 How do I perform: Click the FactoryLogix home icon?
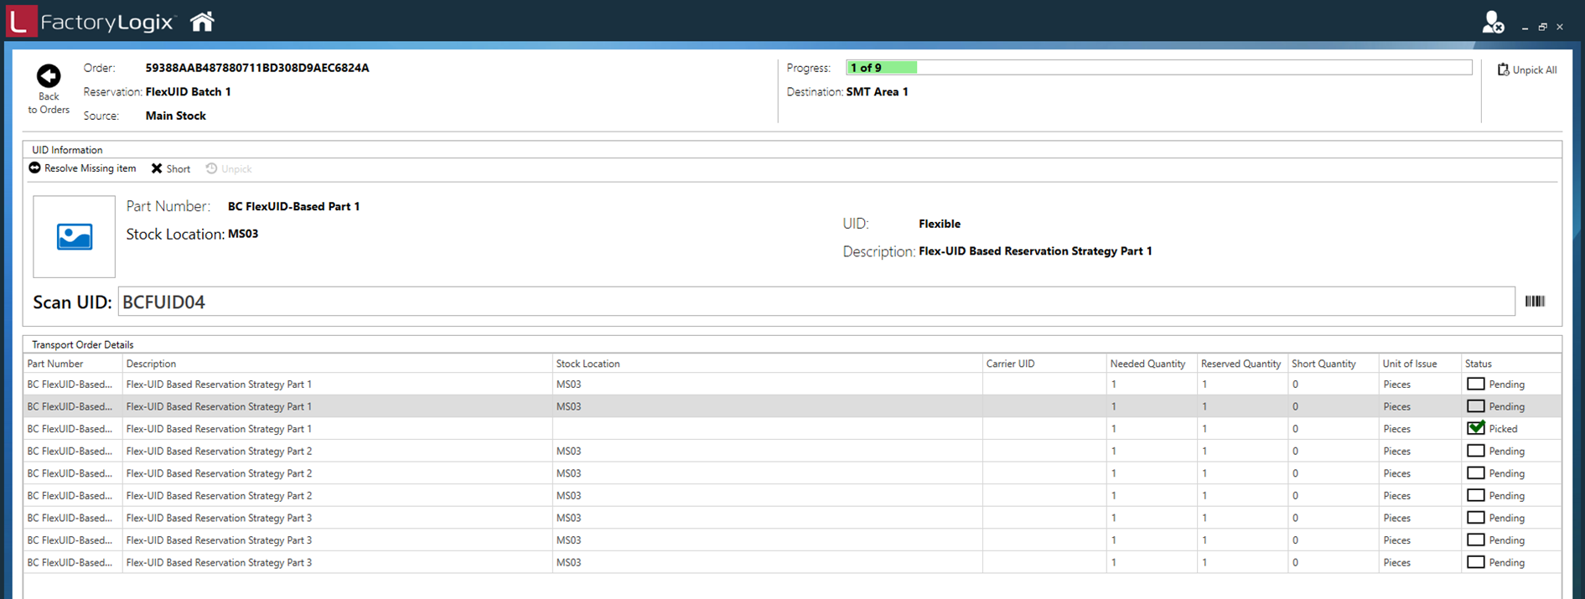pyautogui.click(x=202, y=22)
